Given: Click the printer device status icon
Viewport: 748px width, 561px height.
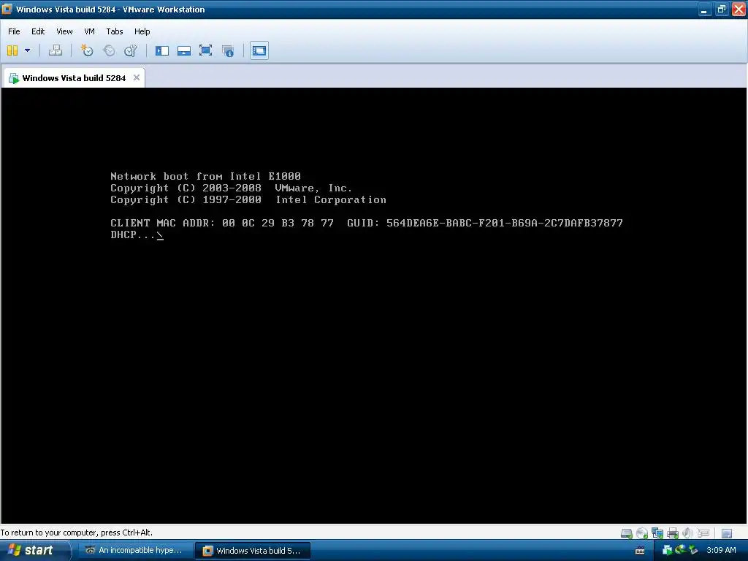Looking at the screenshot, I should coord(673,533).
